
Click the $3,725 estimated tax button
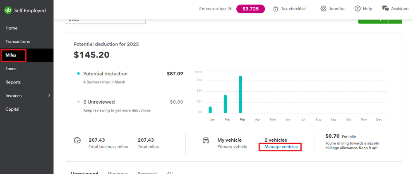(250, 9)
